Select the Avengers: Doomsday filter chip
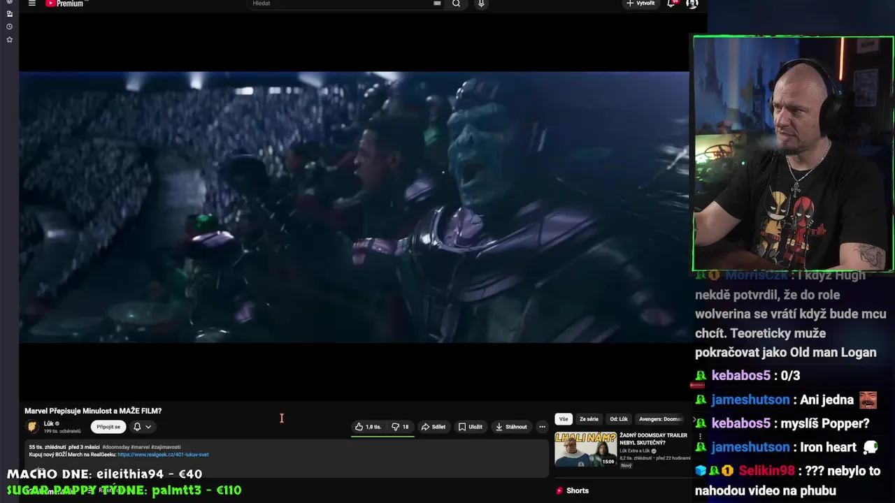 (660, 419)
